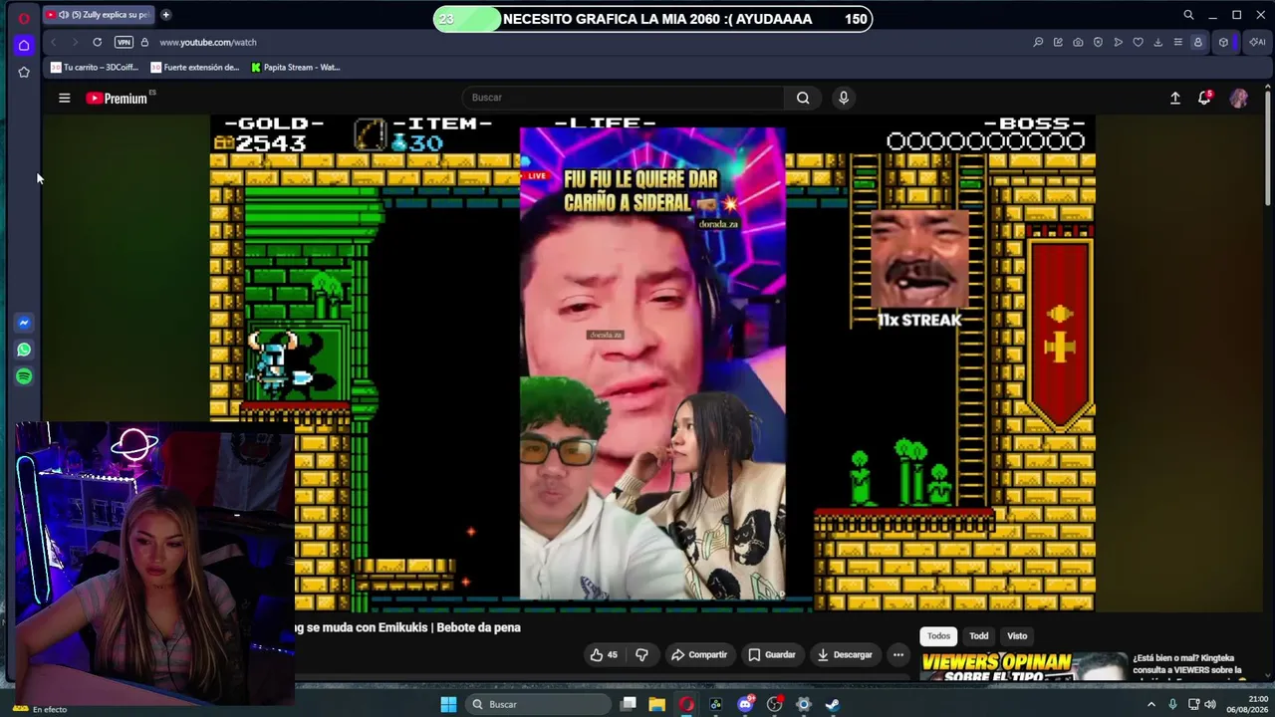Open Discord from the taskbar
Image resolution: width=1275 pixels, height=717 pixels.
coord(745,704)
